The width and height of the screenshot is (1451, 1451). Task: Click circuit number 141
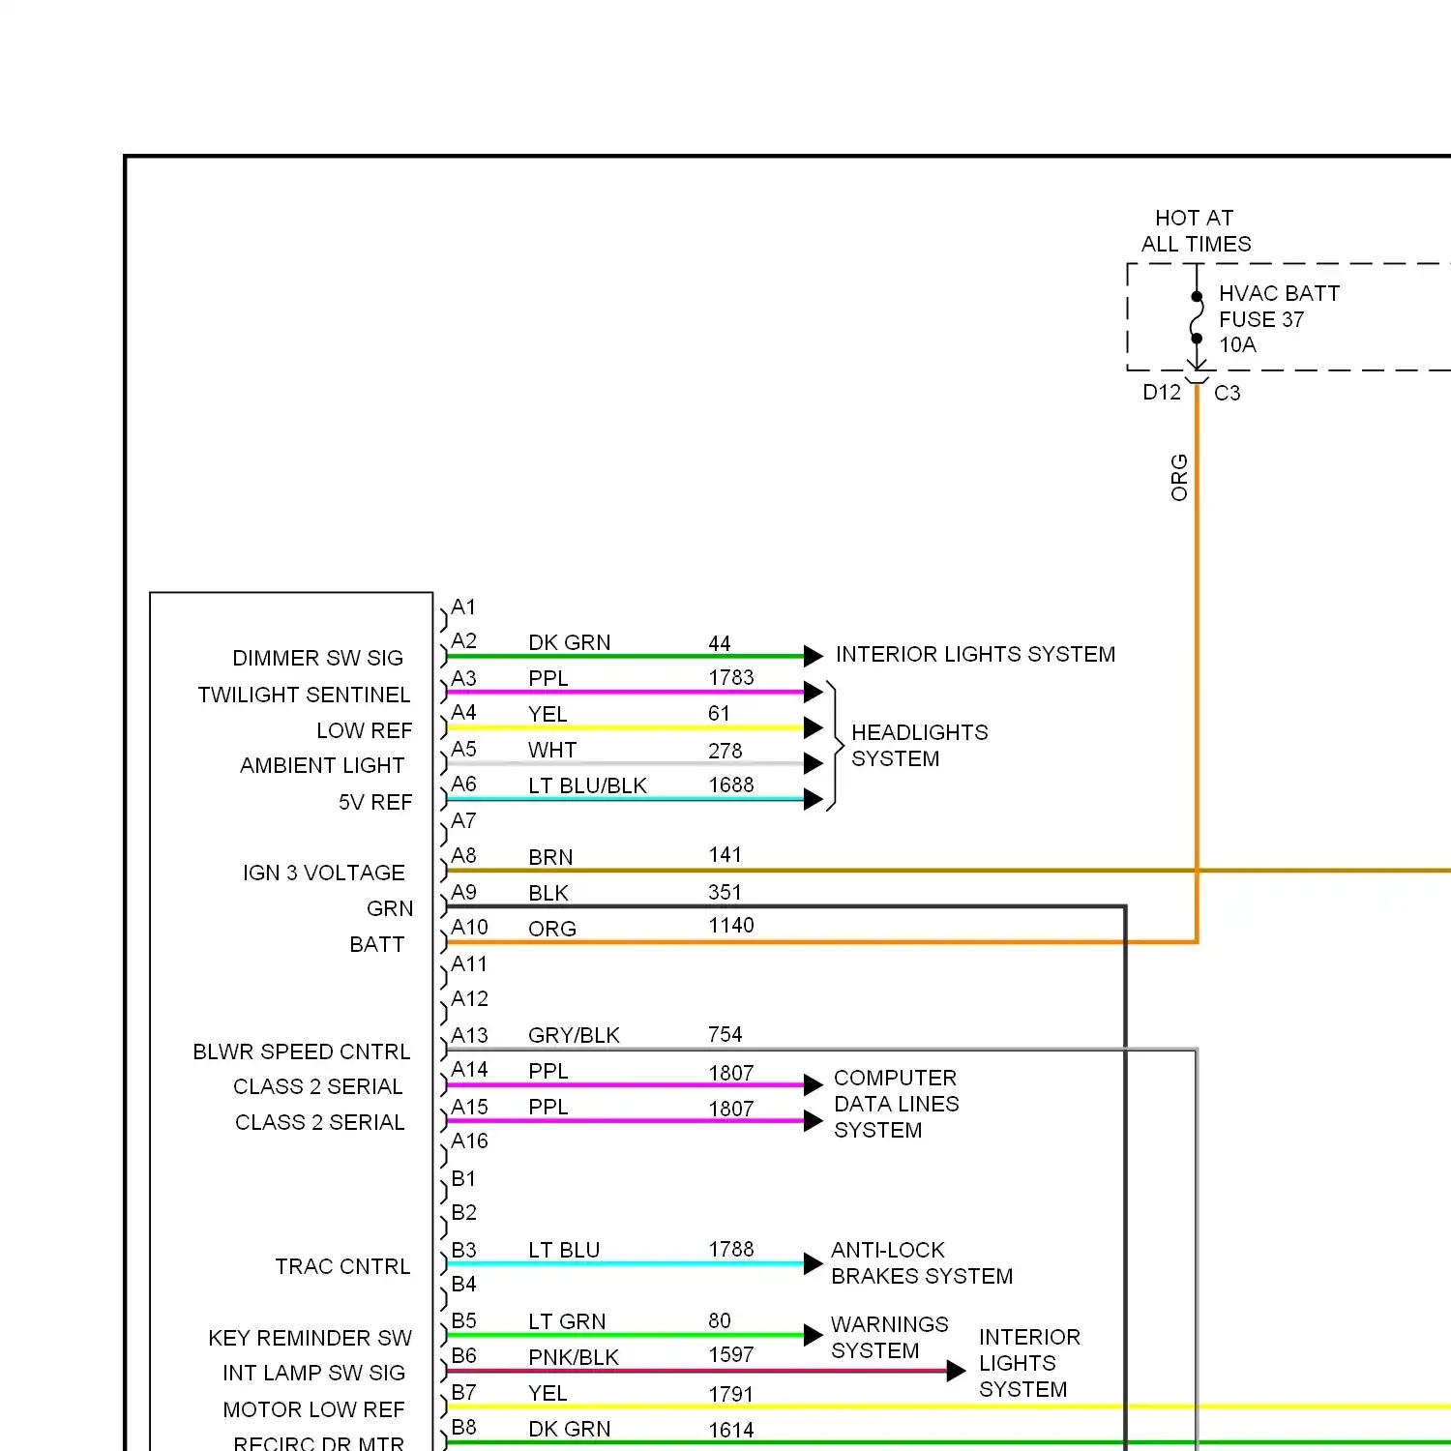725,854
